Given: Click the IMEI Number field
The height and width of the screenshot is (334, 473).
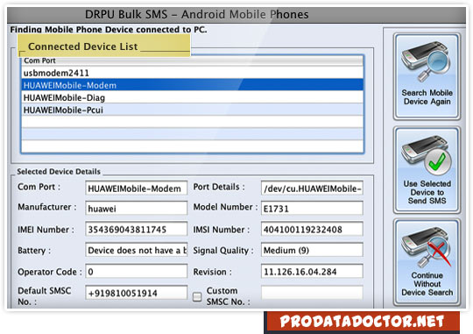Looking at the screenshot, I should 136,229.
